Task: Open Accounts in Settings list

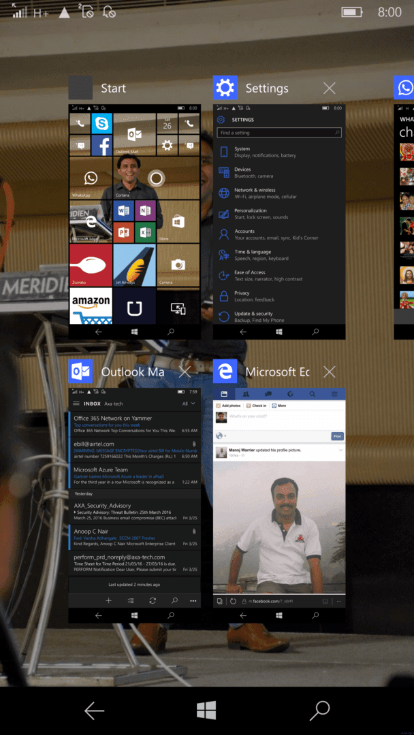Action: pyautogui.click(x=279, y=234)
